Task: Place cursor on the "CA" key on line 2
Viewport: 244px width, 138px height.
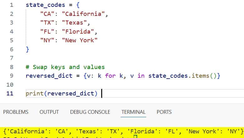Action: [46, 14]
